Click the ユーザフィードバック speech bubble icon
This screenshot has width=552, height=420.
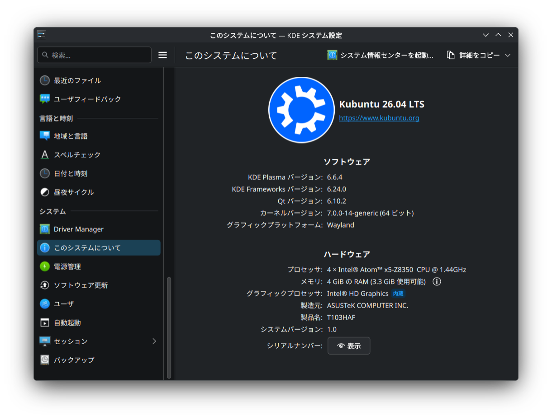[x=45, y=99]
